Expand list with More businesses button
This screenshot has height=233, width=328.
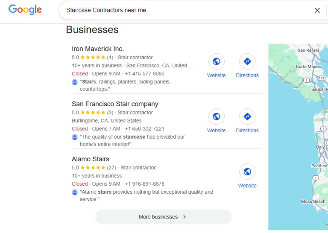pos(163,217)
